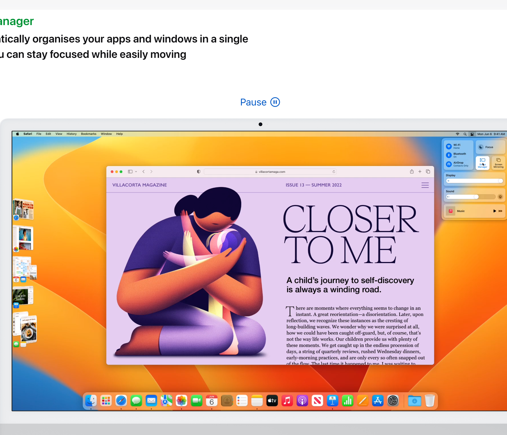Select the Calendar and Mail group thumbnail
This screenshot has height=435, width=507.
tap(25, 269)
